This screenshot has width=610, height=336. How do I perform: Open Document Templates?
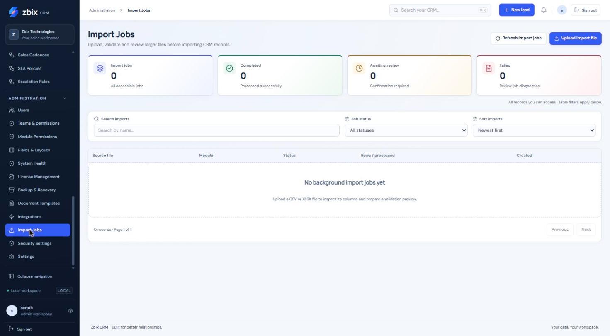38,204
